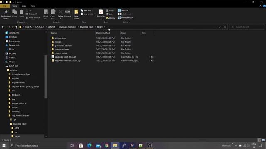Select Downloads in navigation pane
Viewport: 266px width, 149px height.
click(14, 45)
